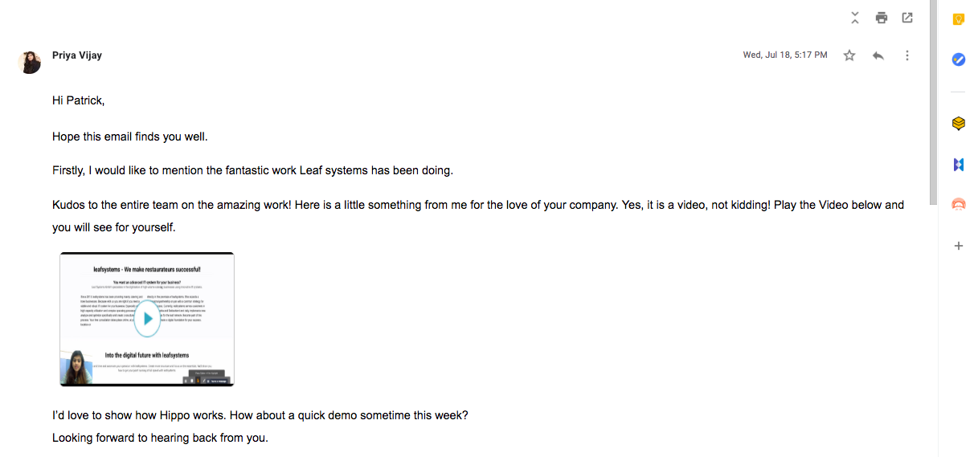This screenshot has width=974, height=457.
Task: Play the embedded leafsystems video
Action: (147, 318)
